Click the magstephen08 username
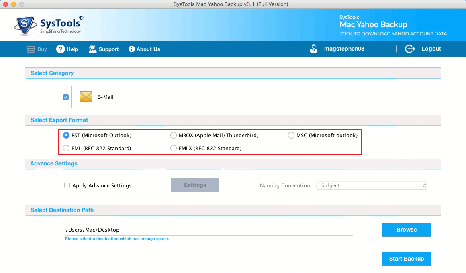This screenshot has height=273, width=466. click(x=344, y=49)
